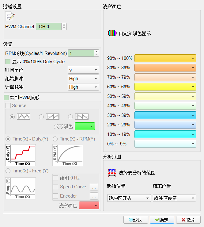Image resolution: width=204 pixels, height=227 pixels.
Task: Open the 90% ~ 100% color swatch
Action: [165, 58]
